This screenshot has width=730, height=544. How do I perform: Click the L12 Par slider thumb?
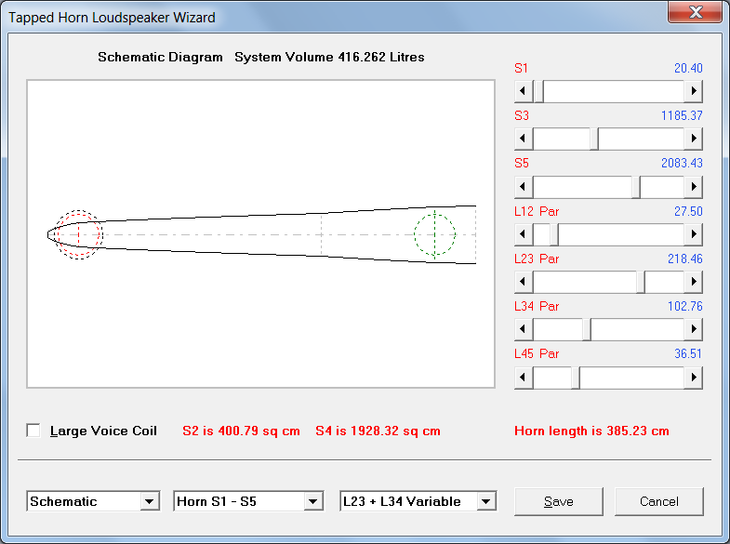pyautogui.click(x=554, y=234)
